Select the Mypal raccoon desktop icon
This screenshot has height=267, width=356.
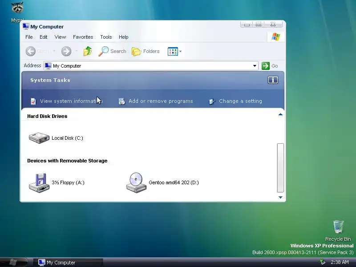pos(17,8)
